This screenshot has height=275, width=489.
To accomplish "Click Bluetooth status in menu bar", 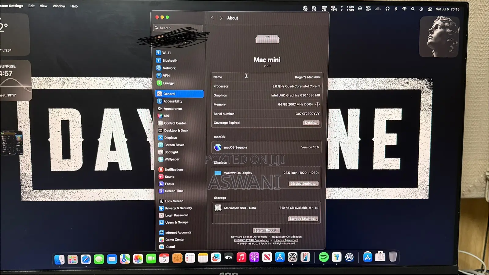I will point(396,9).
